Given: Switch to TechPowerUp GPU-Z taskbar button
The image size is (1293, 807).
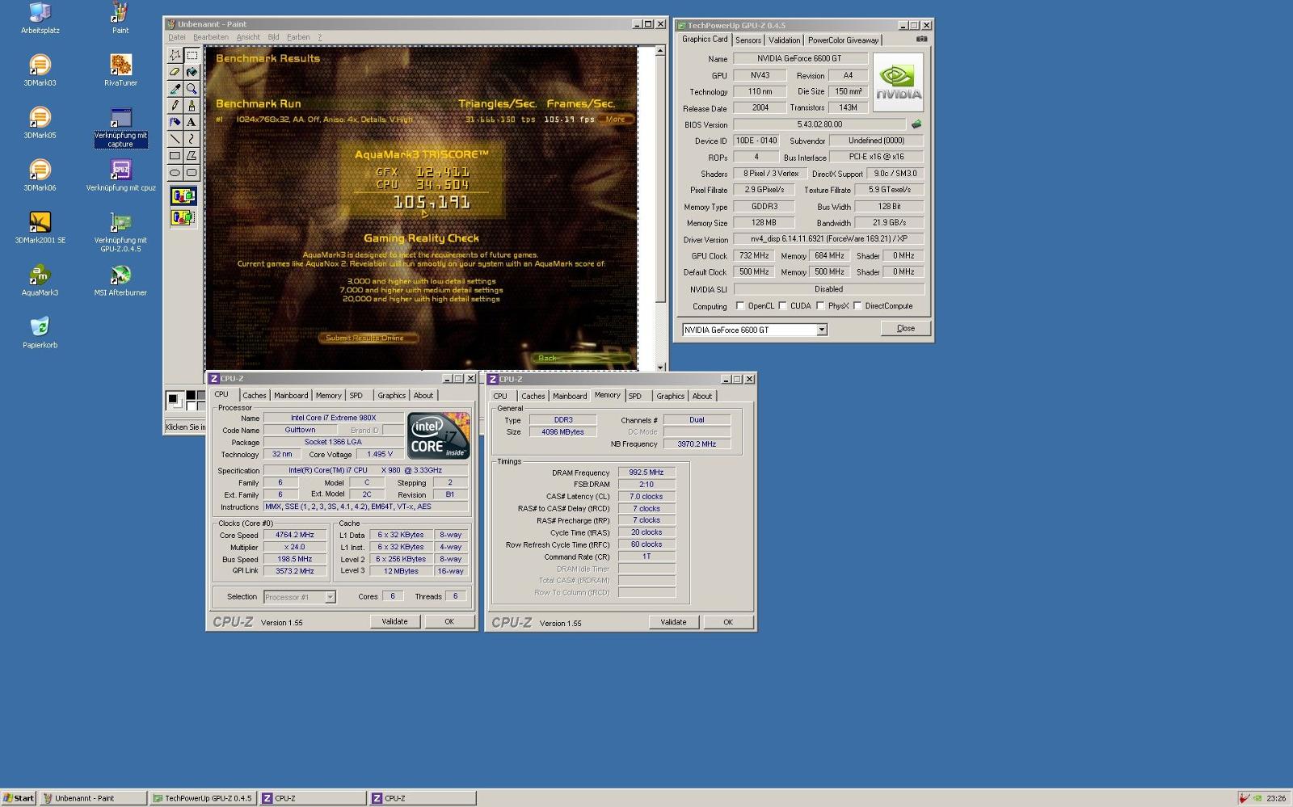Looking at the screenshot, I should click(x=203, y=798).
